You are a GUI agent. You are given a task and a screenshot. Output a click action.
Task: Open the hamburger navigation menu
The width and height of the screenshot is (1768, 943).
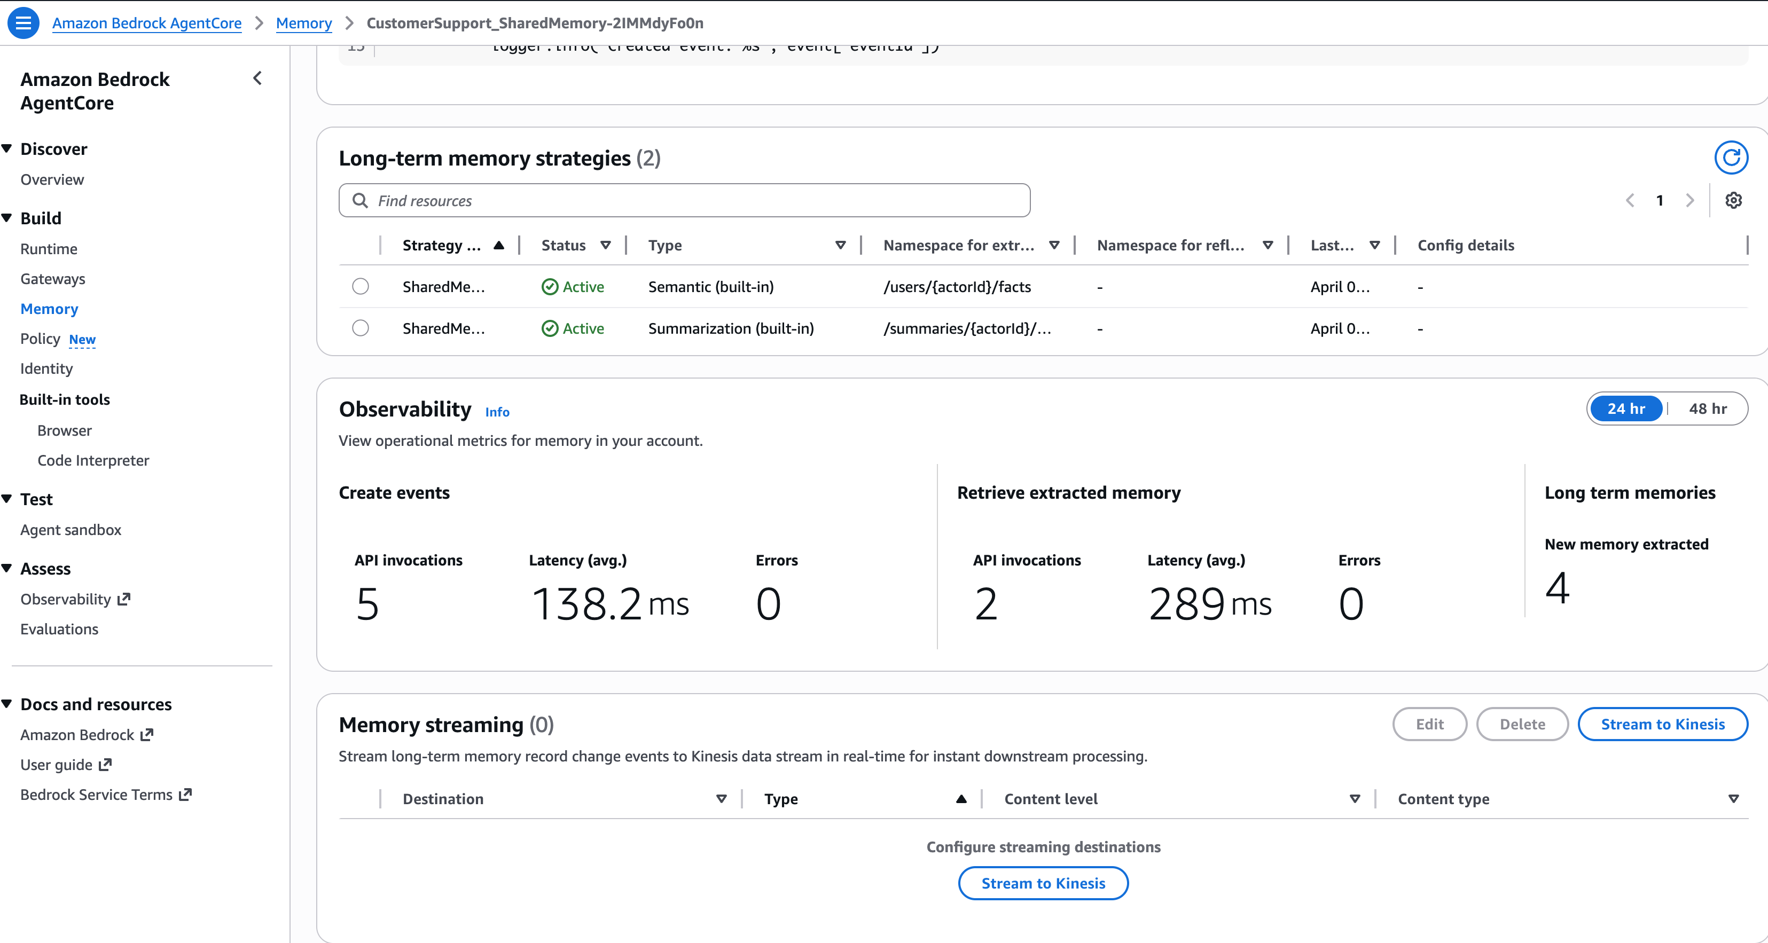click(x=22, y=22)
